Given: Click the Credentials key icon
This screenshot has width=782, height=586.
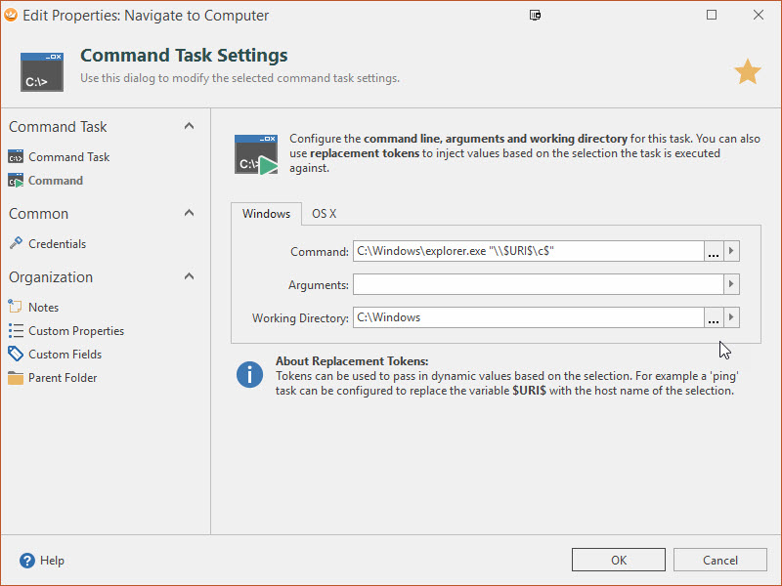Looking at the screenshot, I should click(x=16, y=244).
